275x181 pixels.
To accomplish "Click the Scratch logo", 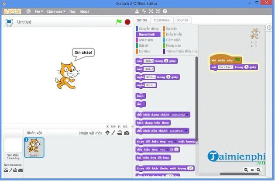I will tap(12, 11).
